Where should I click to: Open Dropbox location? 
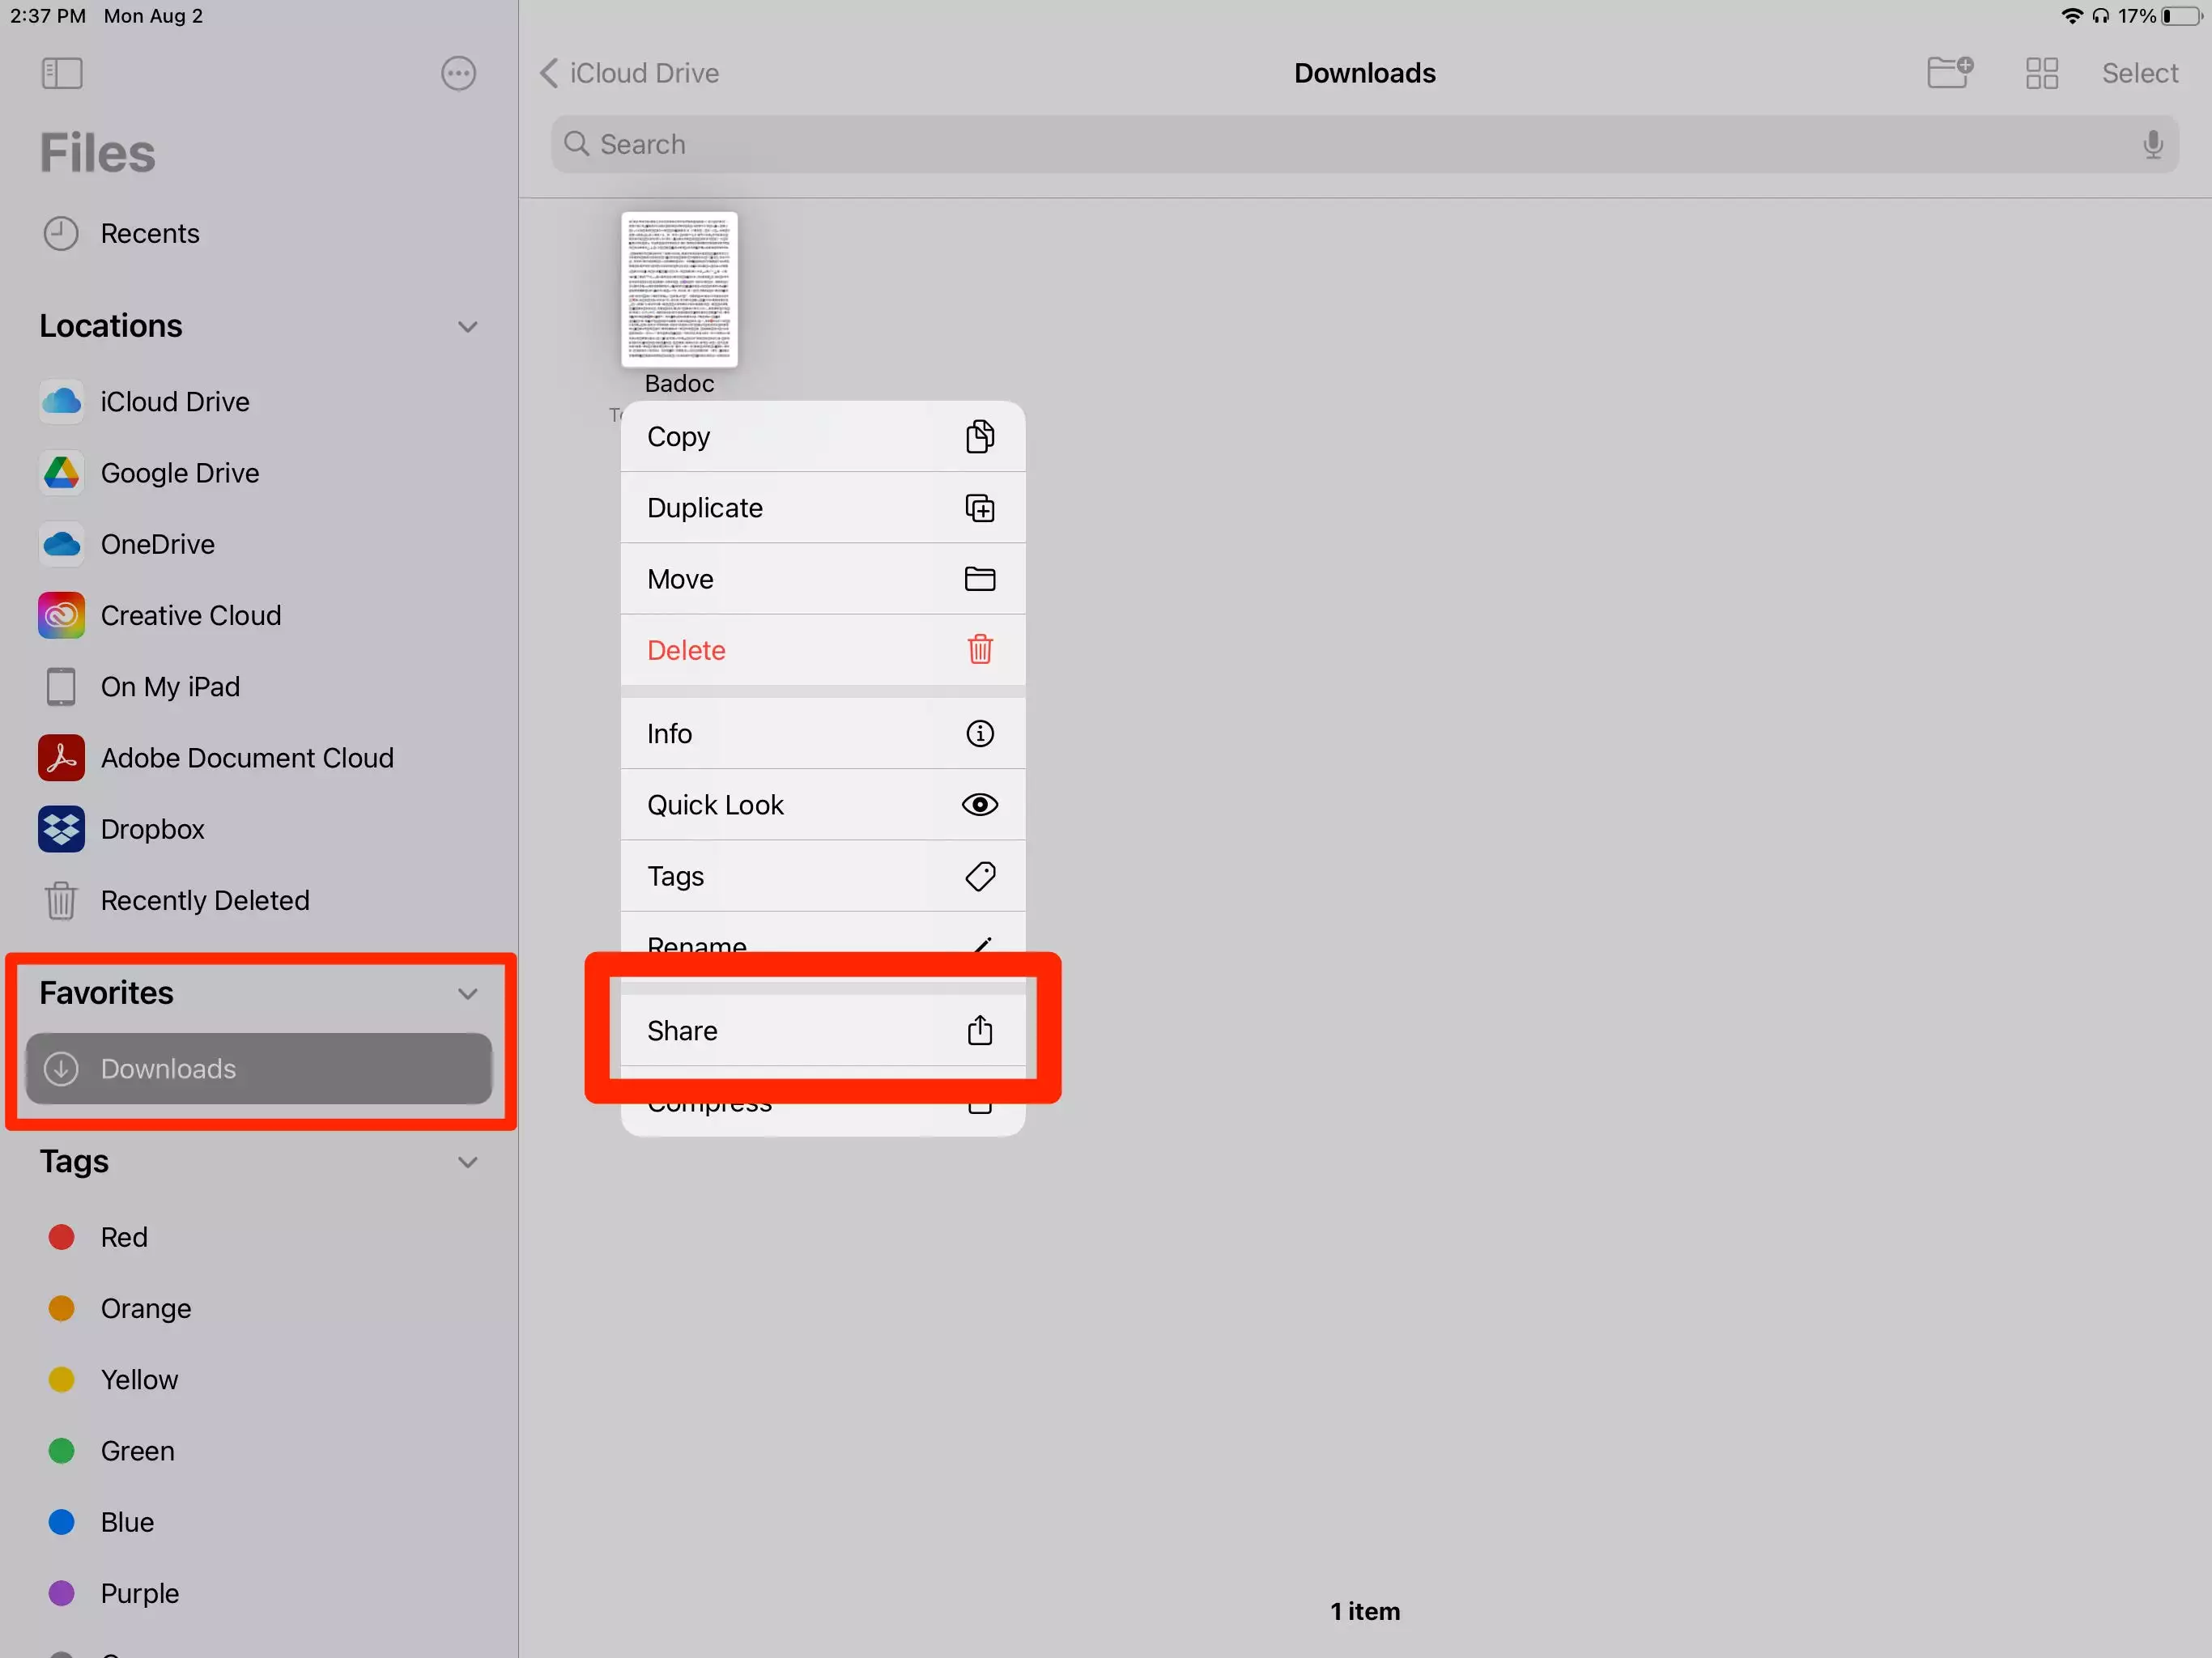point(152,829)
